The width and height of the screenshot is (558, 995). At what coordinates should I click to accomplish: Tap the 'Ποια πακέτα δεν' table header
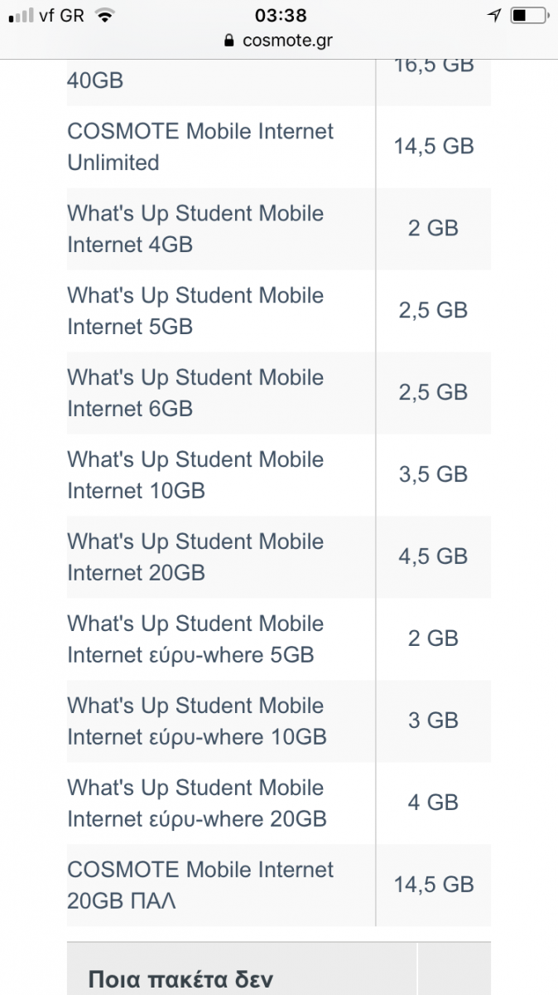181,979
